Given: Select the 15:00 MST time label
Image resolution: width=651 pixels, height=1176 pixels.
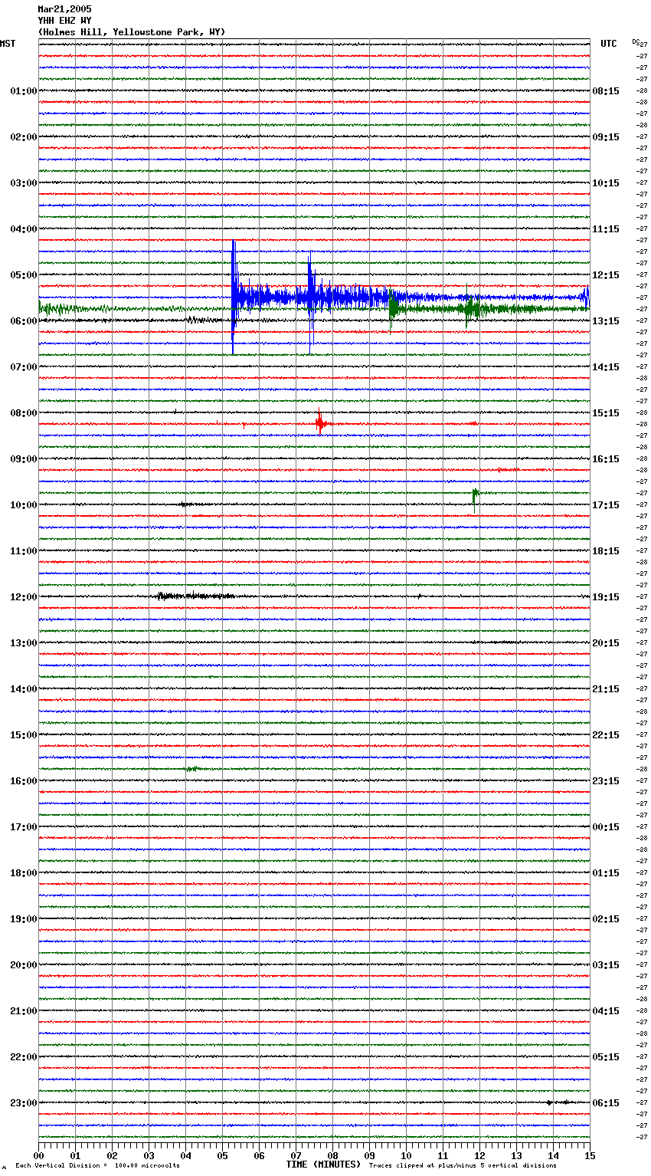Looking at the screenshot, I should [24, 735].
